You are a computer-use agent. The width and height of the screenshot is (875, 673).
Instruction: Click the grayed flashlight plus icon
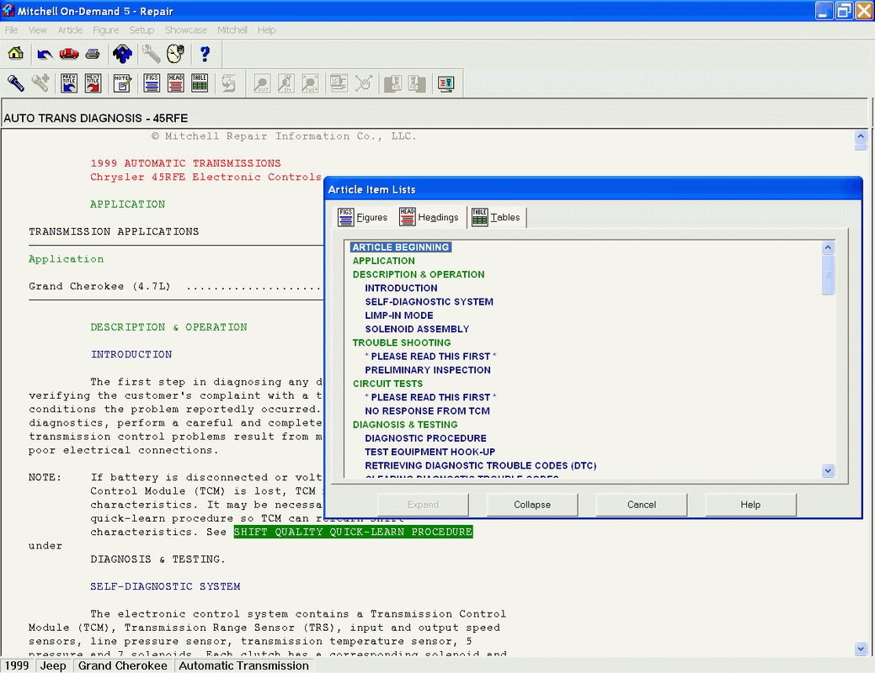tap(40, 83)
